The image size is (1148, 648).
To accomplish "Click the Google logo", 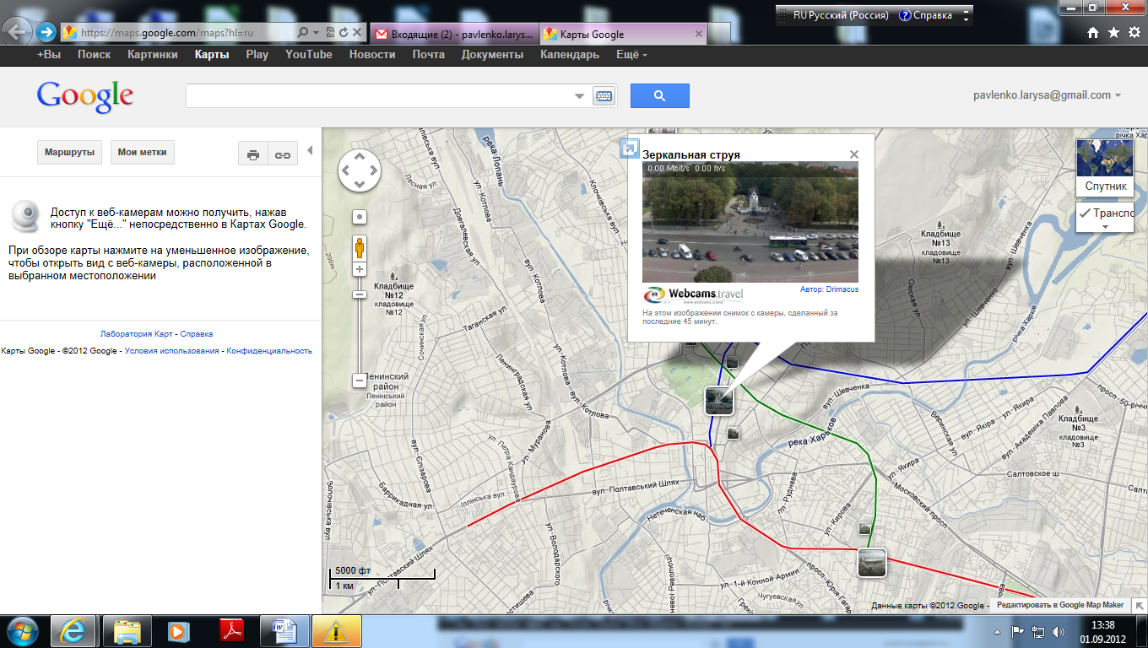I will click(84, 95).
